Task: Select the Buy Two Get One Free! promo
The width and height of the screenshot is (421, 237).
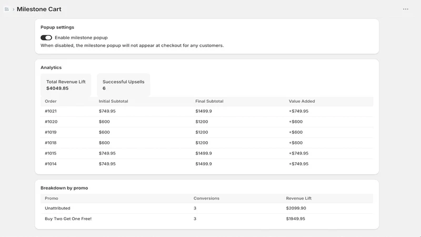Action: tap(68, 219)
